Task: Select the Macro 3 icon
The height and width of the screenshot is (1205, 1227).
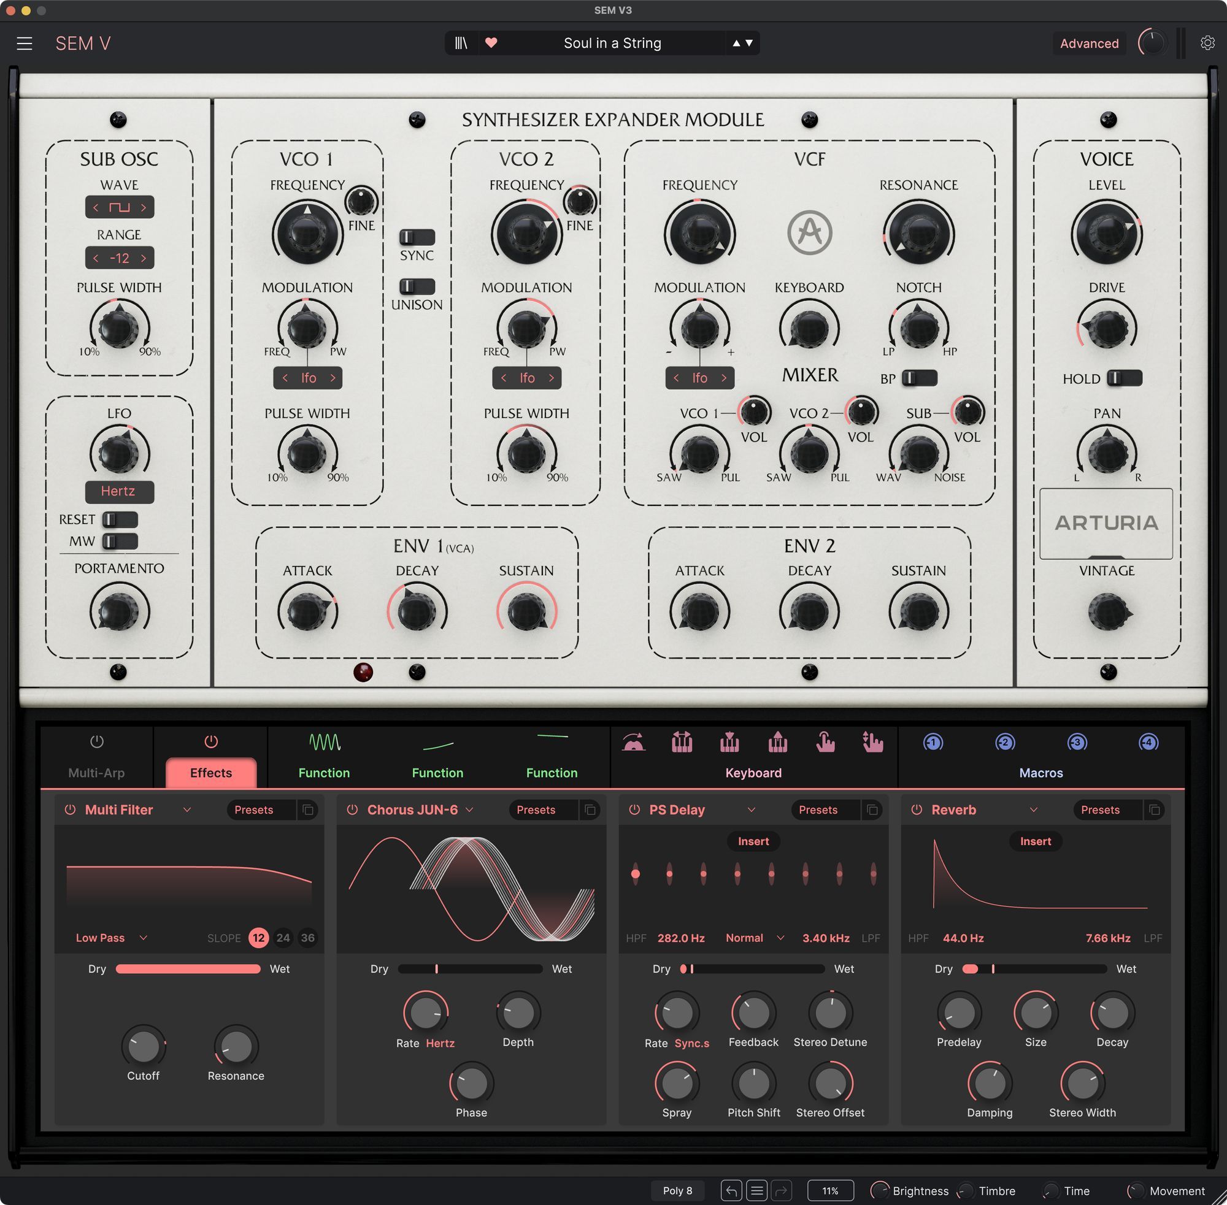Action: (x=1076, y=742)
